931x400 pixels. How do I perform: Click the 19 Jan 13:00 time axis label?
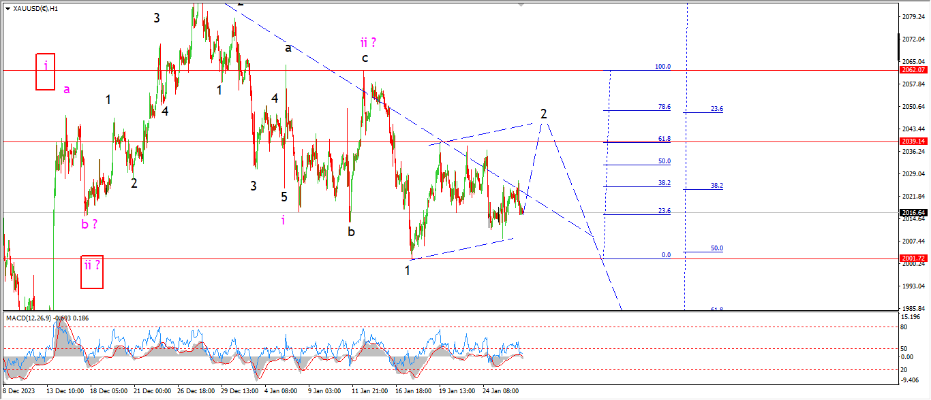[457, 391]
